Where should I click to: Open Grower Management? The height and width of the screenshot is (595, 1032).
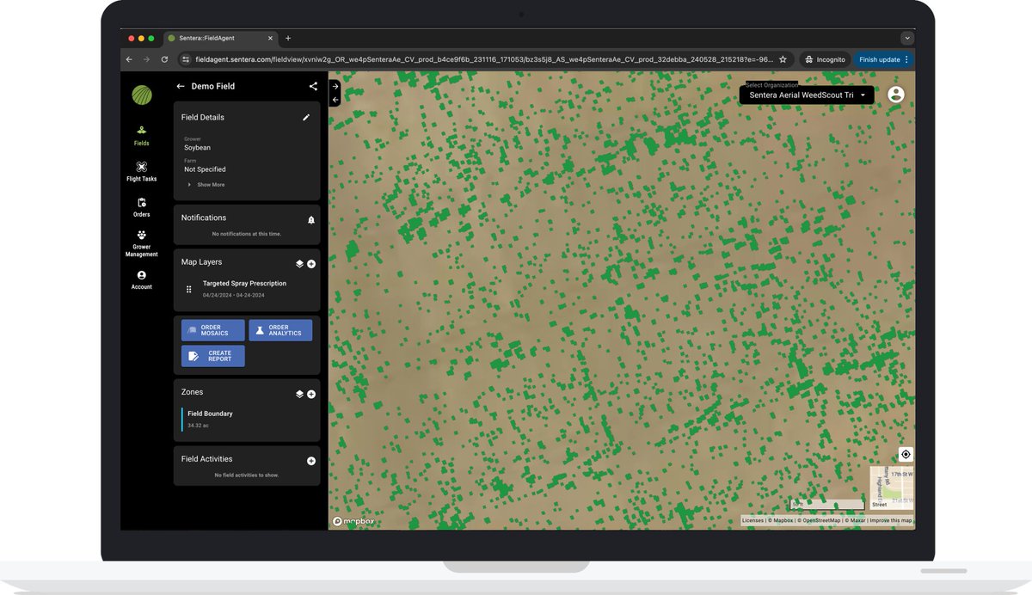point(141,243)
